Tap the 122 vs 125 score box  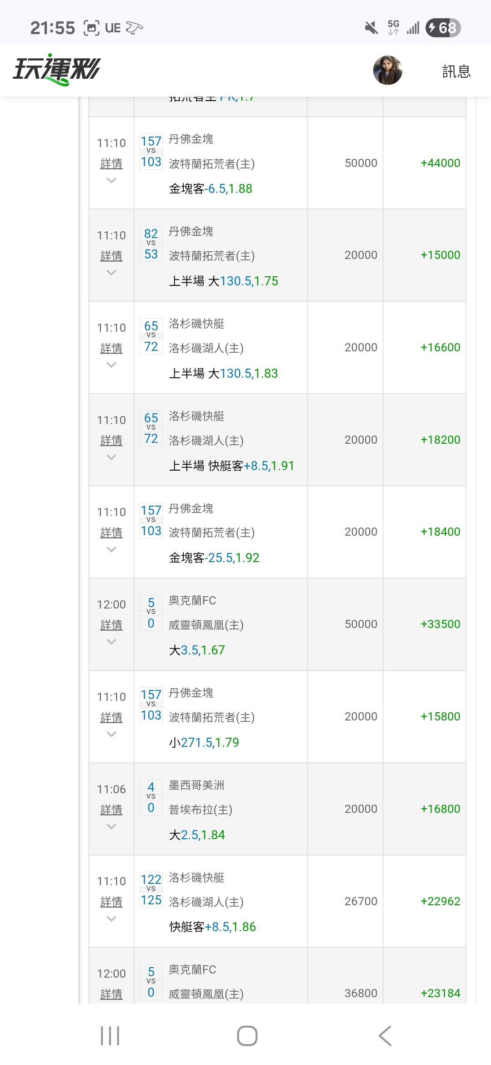point(151,890)
